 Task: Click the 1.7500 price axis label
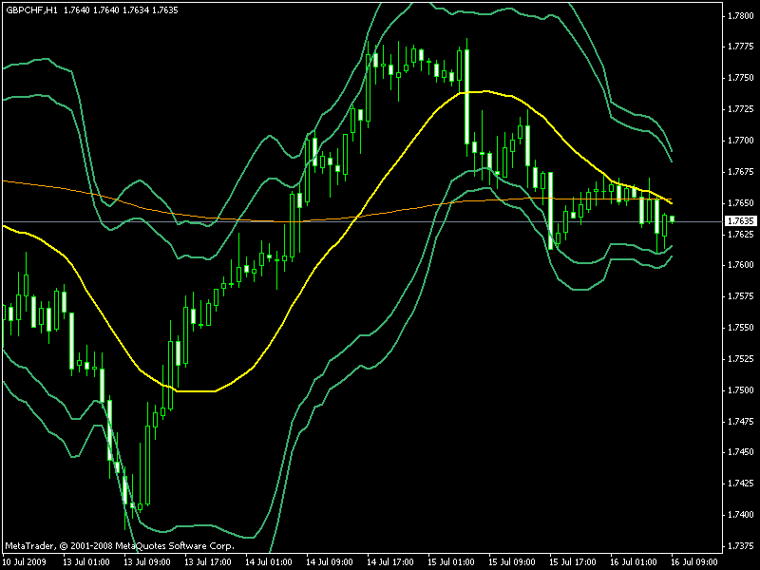click(741, 390)
